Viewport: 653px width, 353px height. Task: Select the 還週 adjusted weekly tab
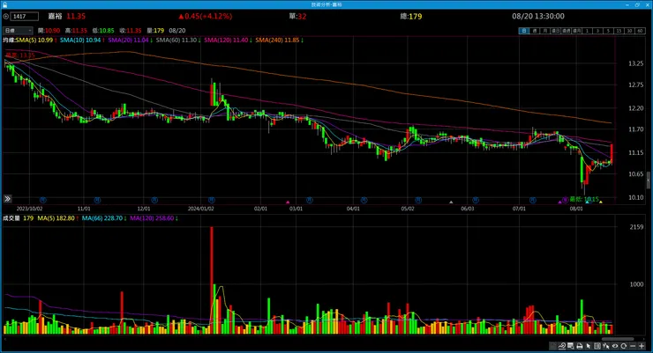(566, 31)
